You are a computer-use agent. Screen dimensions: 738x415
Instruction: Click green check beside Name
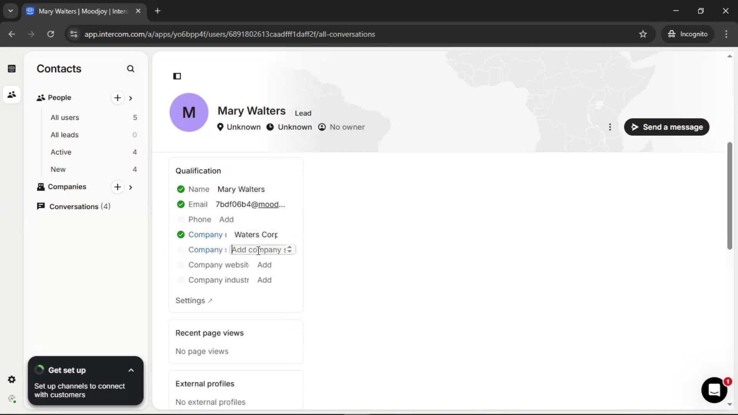pyautogui.click(x=181, y=189)
